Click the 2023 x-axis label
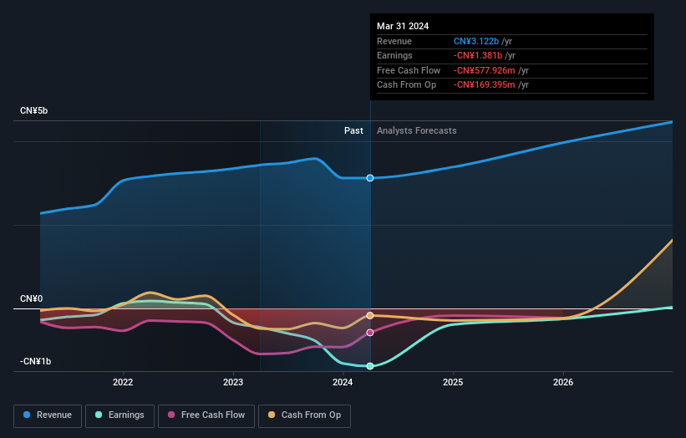 tap(233, 382)
